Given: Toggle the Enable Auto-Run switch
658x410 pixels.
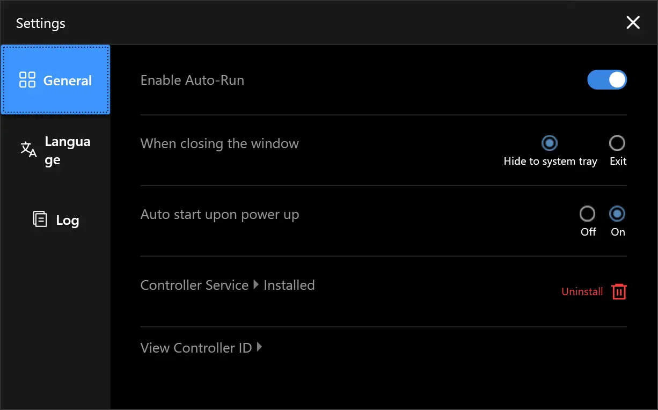Looking at the screenshot, I should coord(607,80).
